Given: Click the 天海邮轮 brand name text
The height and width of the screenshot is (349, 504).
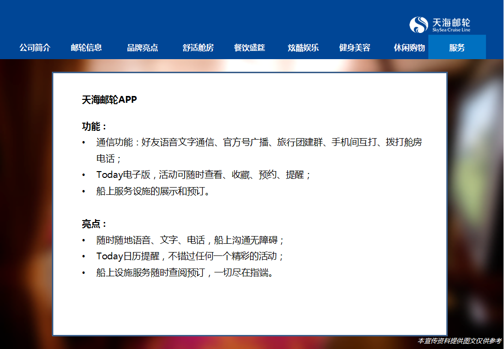Looking at the screenshot, I should tap(451, 22).
